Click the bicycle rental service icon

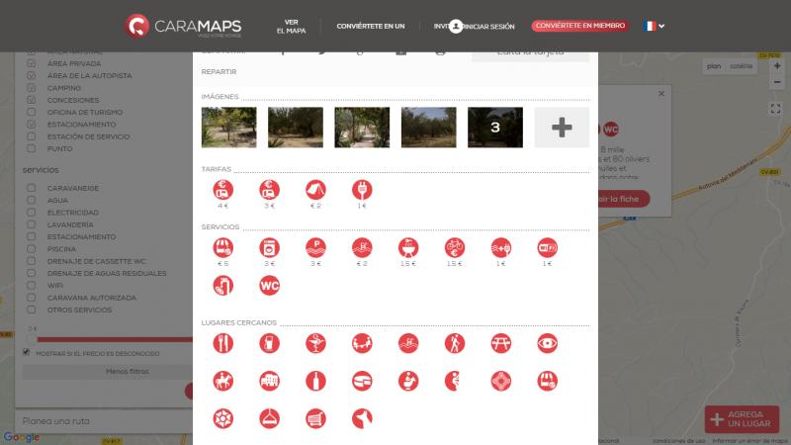[x=455, y=247]
